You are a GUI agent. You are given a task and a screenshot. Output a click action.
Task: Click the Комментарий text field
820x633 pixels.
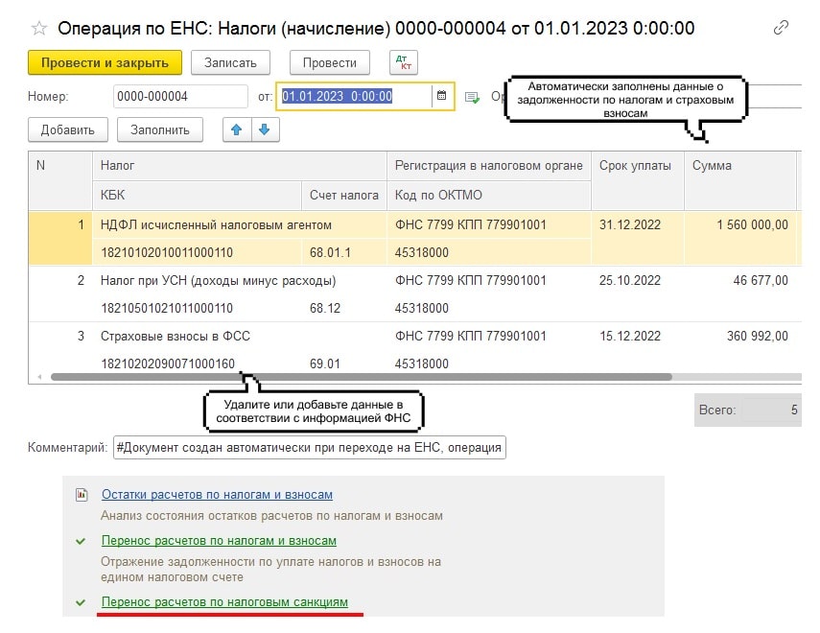point(309,448)
